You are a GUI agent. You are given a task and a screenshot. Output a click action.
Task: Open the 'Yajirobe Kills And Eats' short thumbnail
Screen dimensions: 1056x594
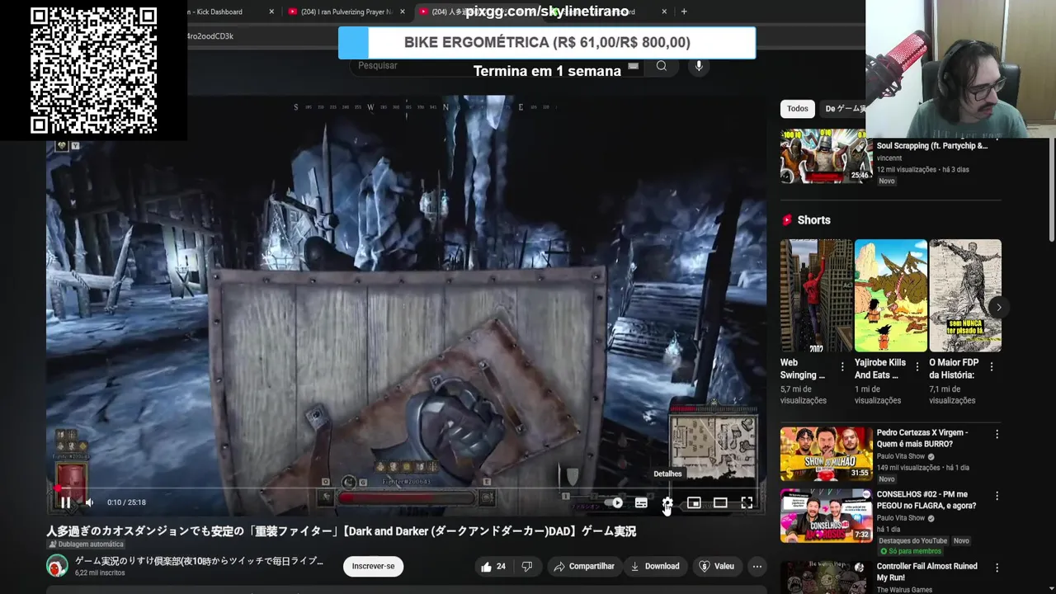891,295
